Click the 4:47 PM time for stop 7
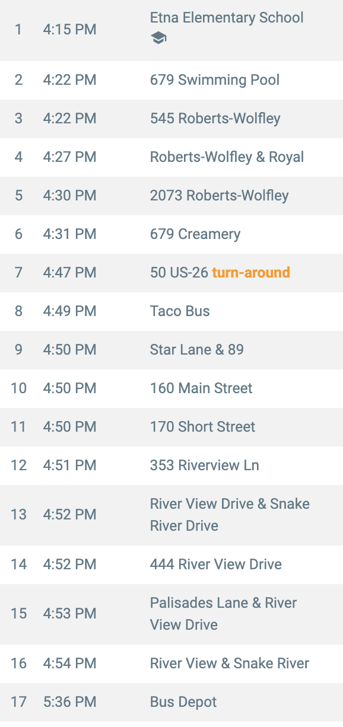Image resolution: width=343 pixels, height=727 pixels. [x=69, y=273]
